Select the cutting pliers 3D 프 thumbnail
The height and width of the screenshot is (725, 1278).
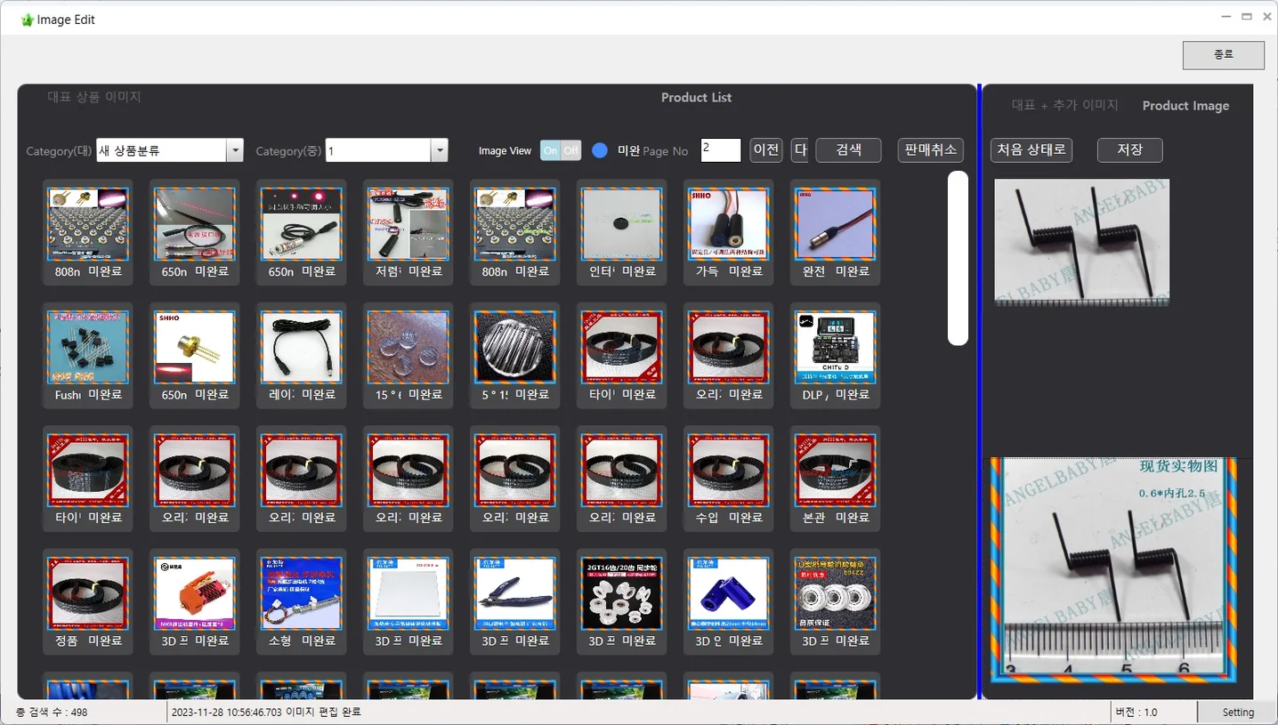(514, 593)
